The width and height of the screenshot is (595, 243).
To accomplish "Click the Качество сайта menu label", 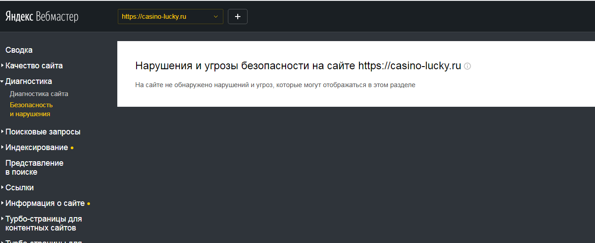I will tap(34, 66).
